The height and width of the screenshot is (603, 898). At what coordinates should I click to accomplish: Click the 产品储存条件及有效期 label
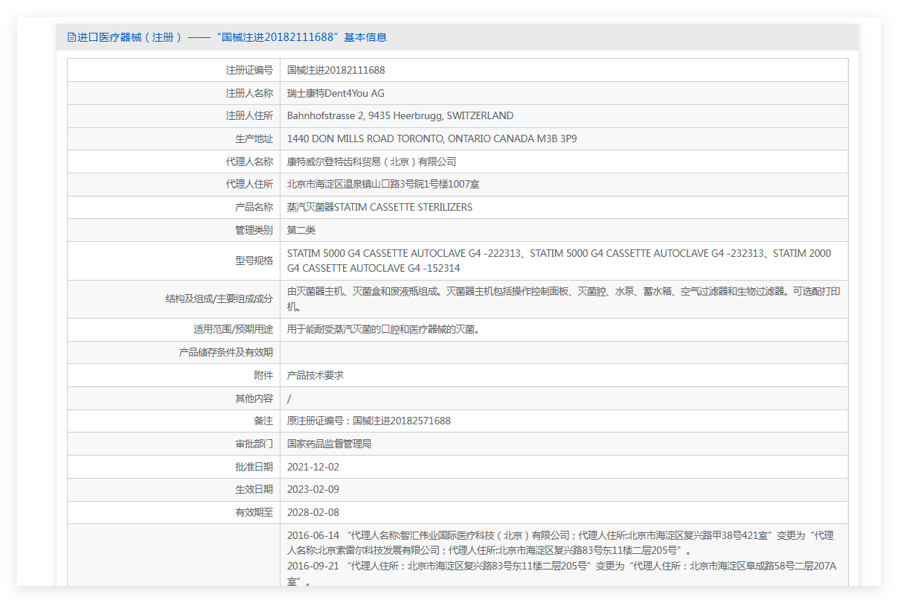pos(225,352)
